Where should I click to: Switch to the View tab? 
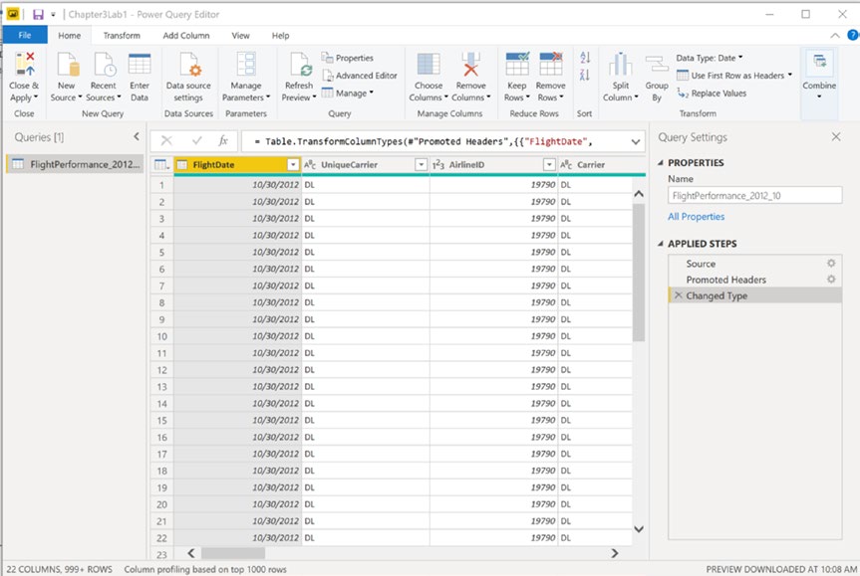240,36
